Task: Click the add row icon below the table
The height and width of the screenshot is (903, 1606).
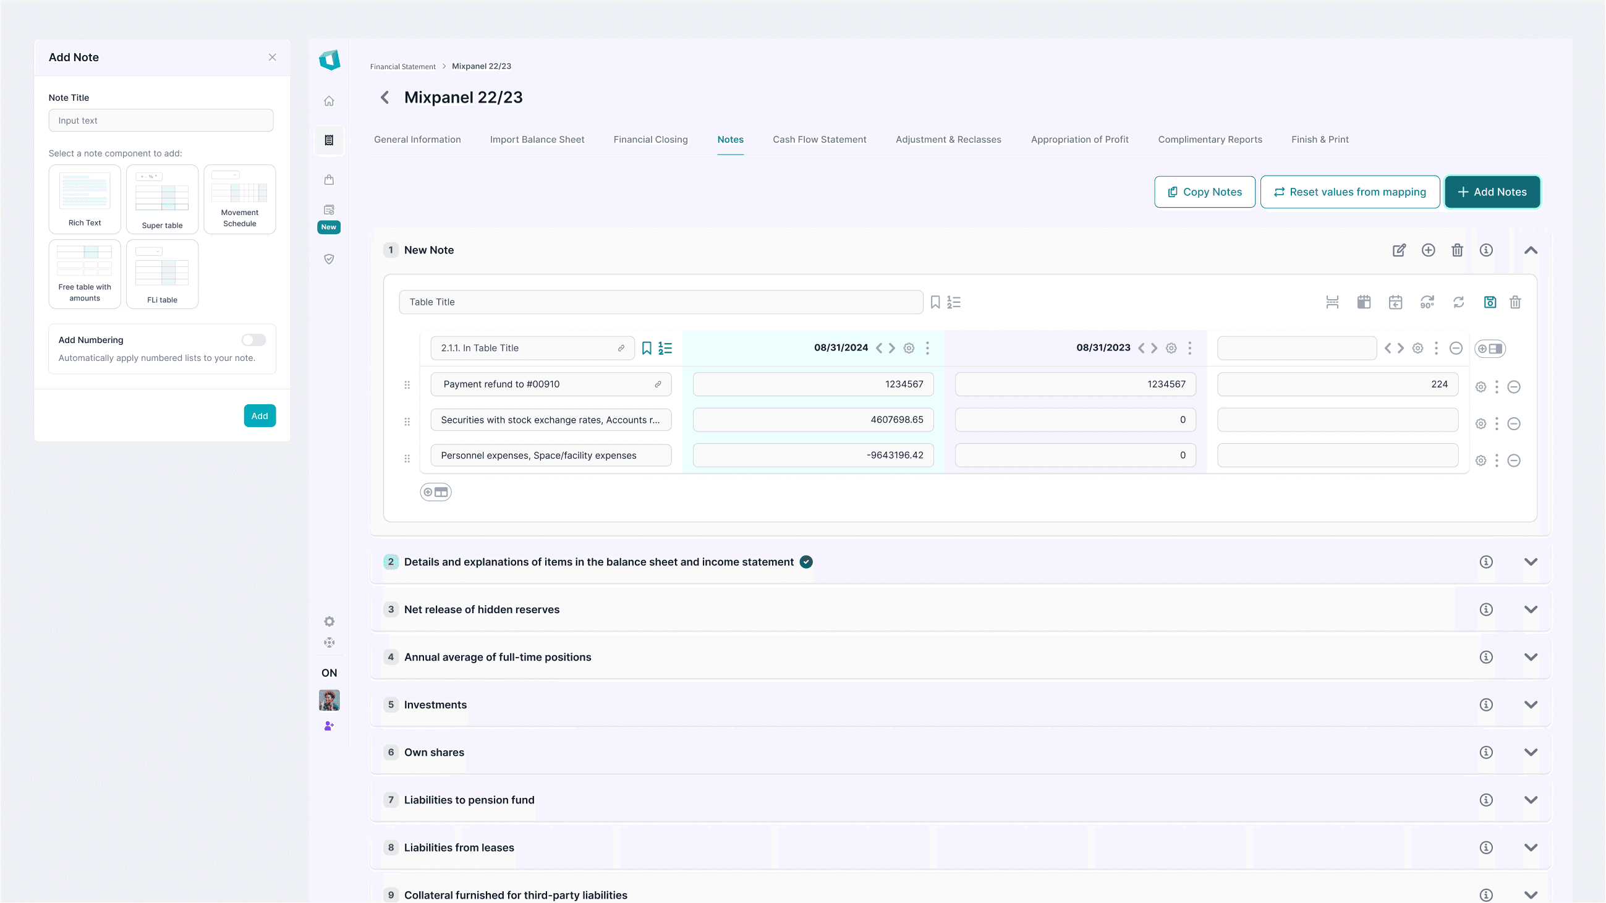Action: pyautogui.click(x=436, y=493)
